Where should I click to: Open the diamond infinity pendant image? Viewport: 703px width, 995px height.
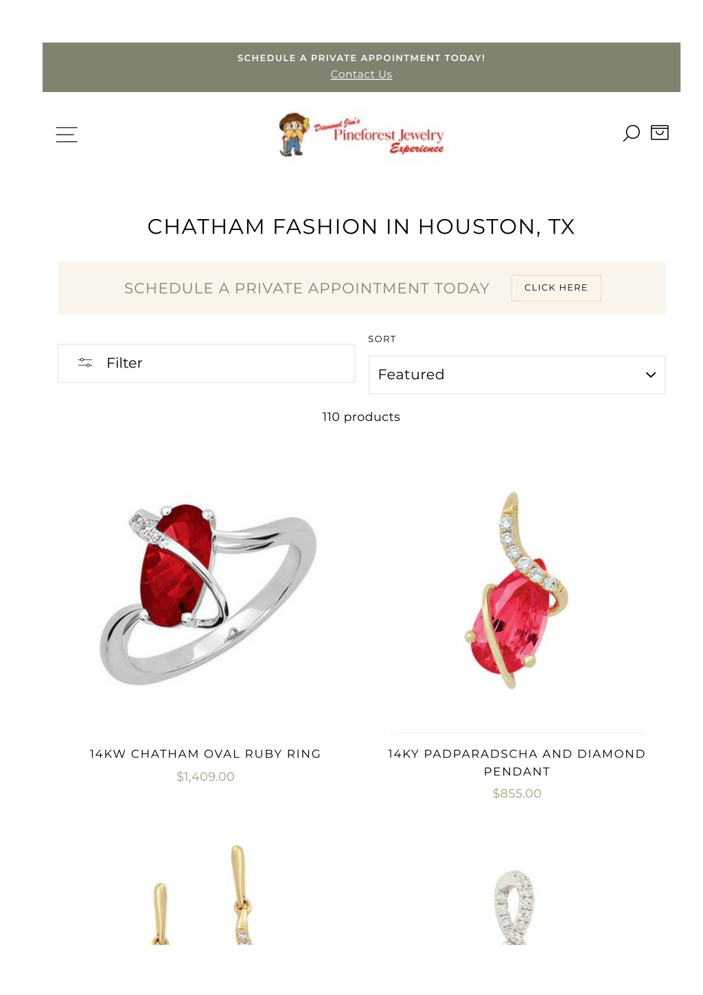pos(515,906)
